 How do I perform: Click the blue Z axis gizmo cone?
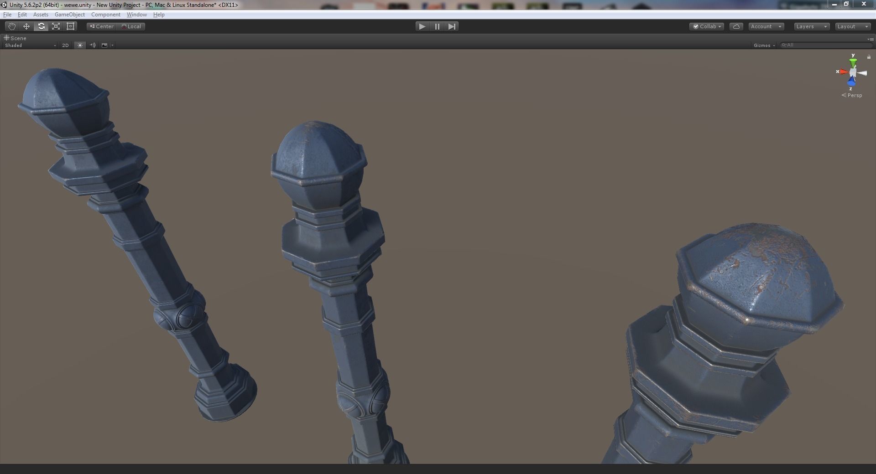851,82
